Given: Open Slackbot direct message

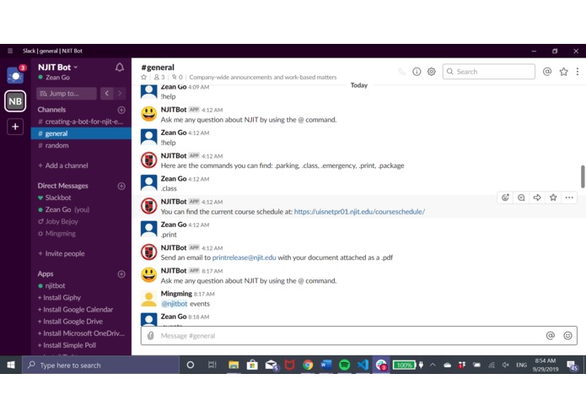Looking at the screenshot, I should tap(81, 198).
